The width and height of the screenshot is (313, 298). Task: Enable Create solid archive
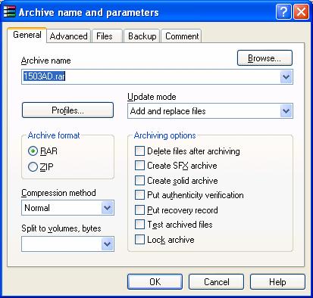tap(139, 181)
